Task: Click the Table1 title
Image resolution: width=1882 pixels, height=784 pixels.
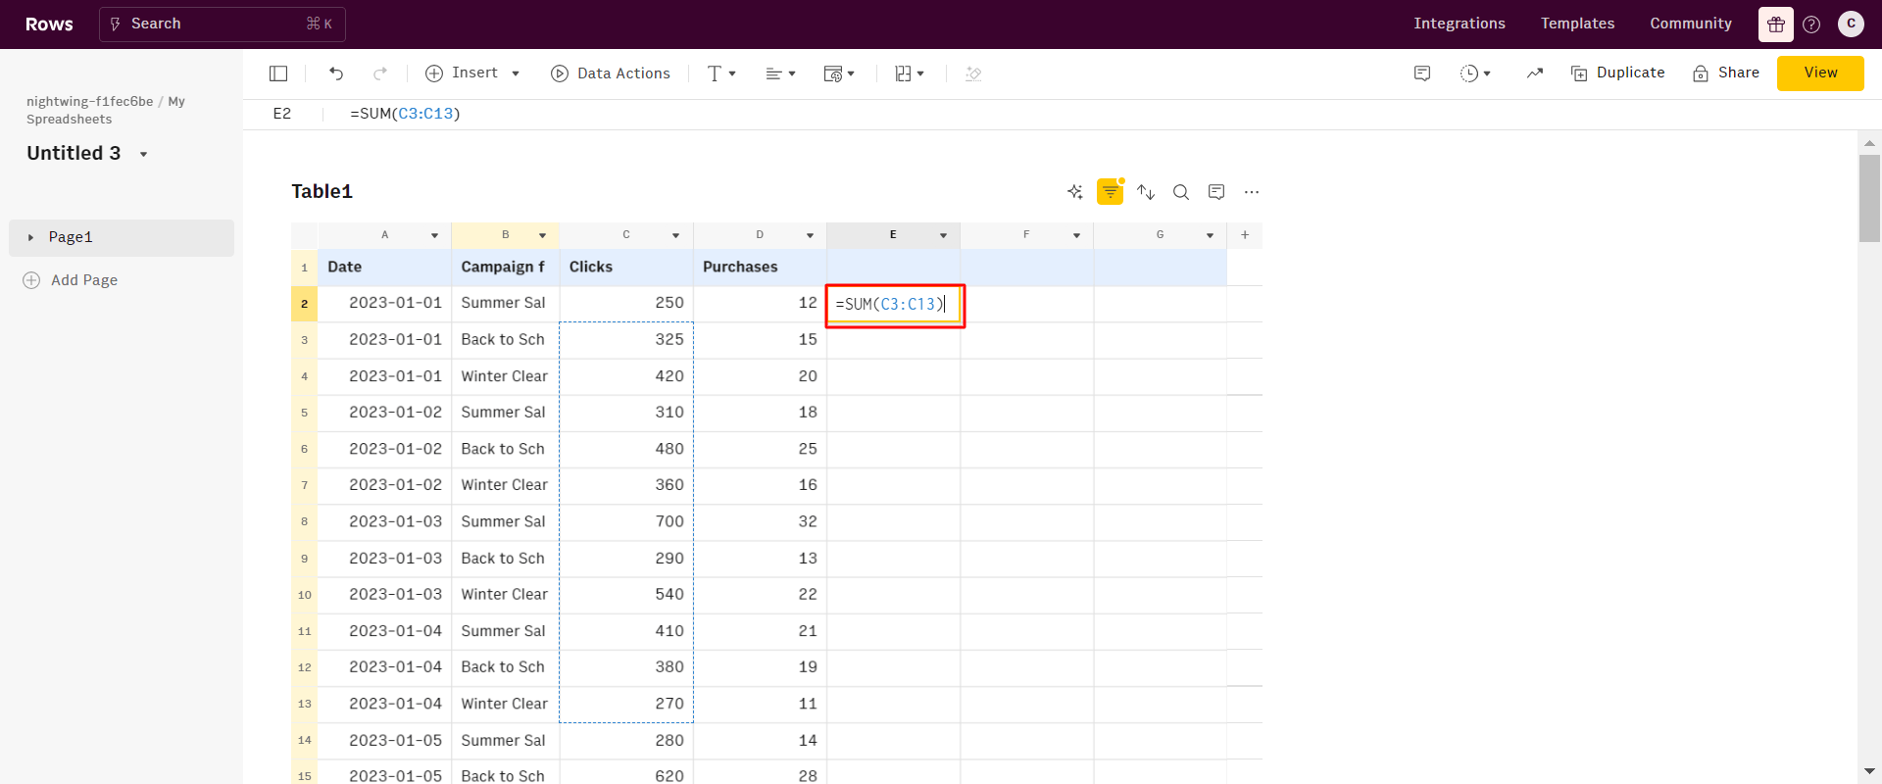Action: pyautogui.click(x=322, y=192)
